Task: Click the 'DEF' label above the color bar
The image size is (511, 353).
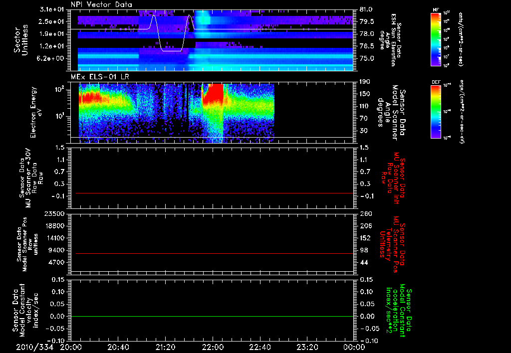Action: [436, 82]
